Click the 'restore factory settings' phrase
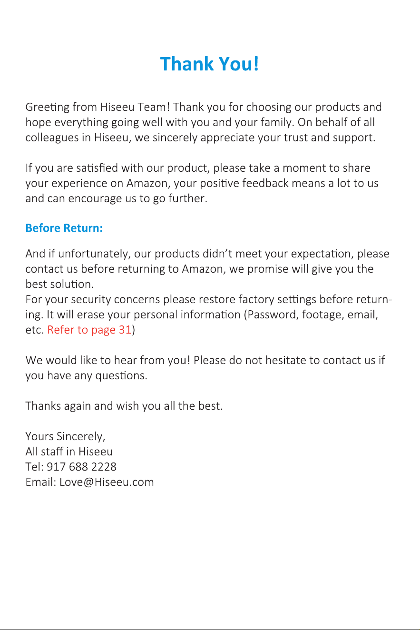 (x=257, y=300)
